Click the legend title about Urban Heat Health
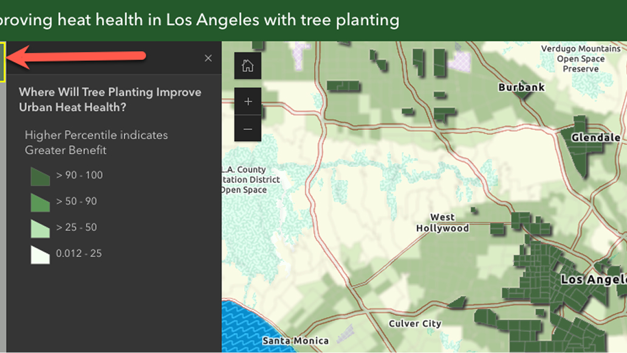The width and height of the screenshot is (627, 353). pyautogui.click(x=110, y=100)
